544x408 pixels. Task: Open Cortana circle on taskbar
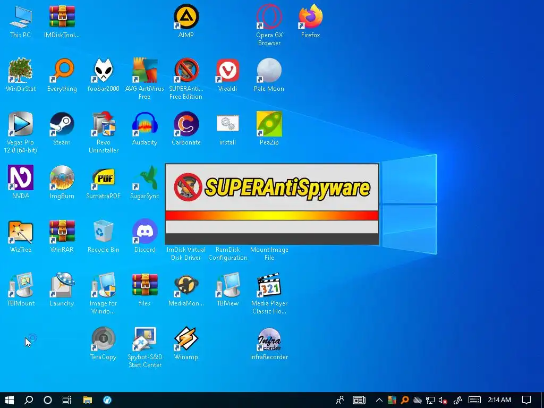pyautogui.click(x=48, y=400)
